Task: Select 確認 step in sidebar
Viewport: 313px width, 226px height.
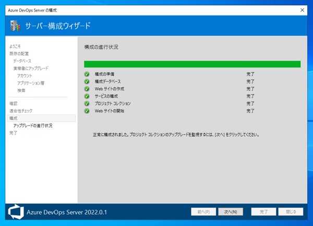Action: 14,104
